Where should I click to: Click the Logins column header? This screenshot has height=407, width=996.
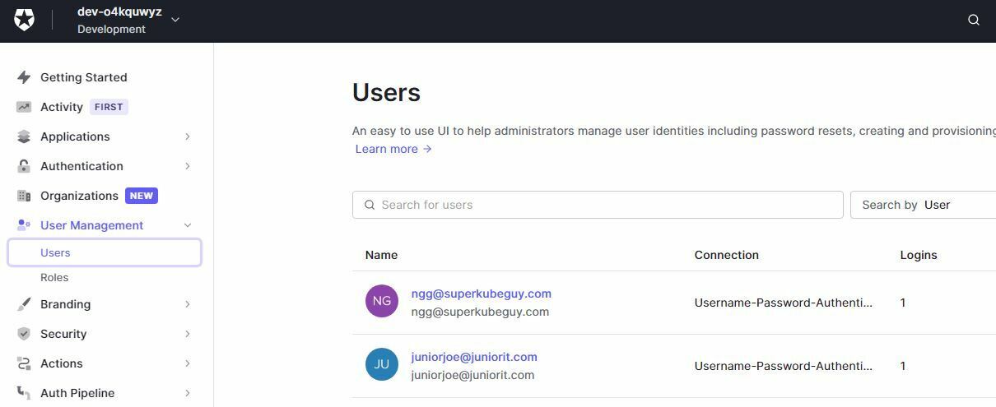tap(919, 255)
